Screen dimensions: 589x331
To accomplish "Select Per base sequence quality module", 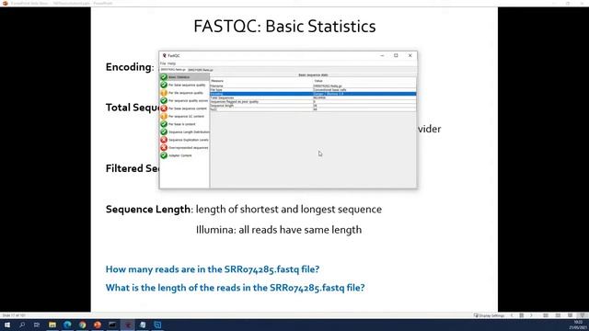I will tap(184, 85).
